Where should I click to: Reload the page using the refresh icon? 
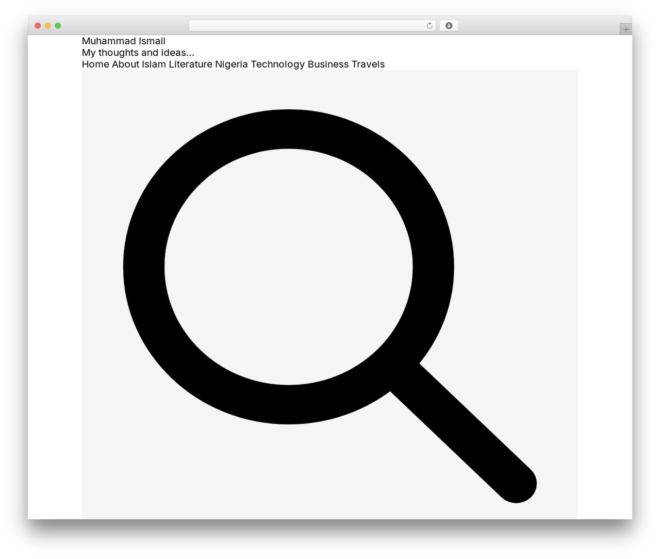pyautogui.click(x=430, y=26)
